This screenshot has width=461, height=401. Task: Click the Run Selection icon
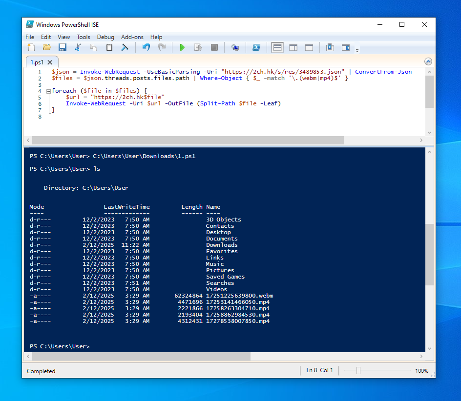click(x=198, y=47)
